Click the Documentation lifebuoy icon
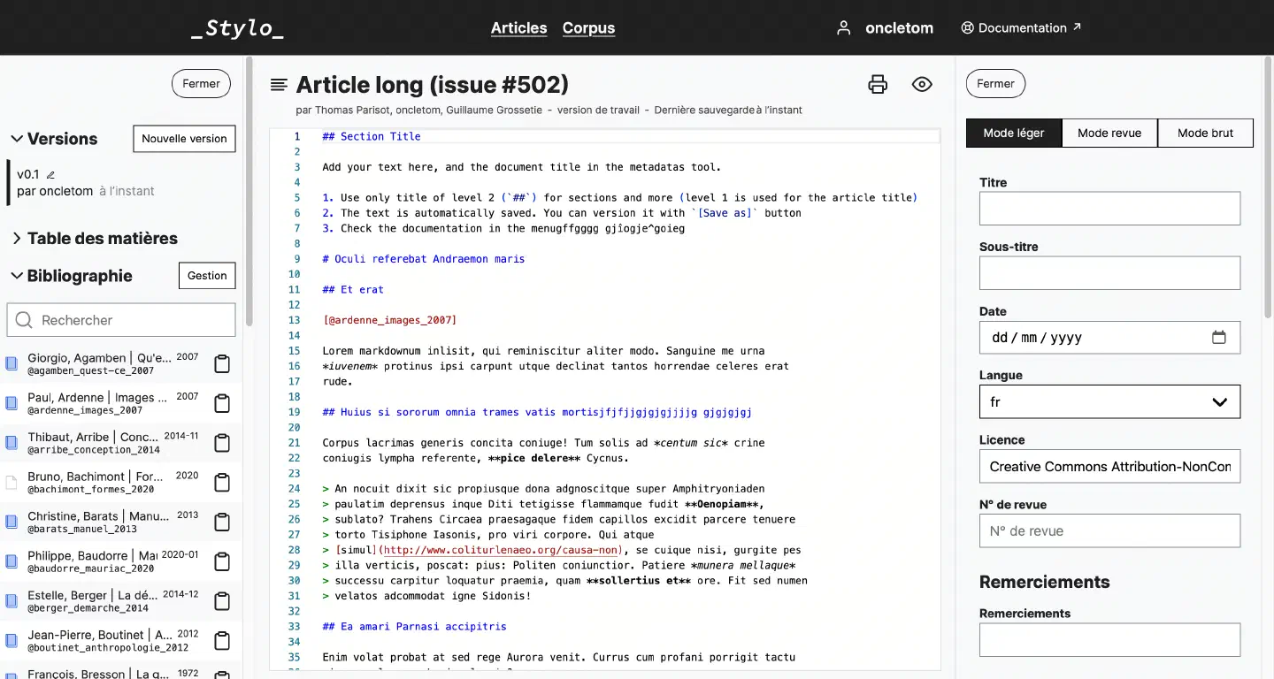The image size is (1274, 679). click(967, 28)
